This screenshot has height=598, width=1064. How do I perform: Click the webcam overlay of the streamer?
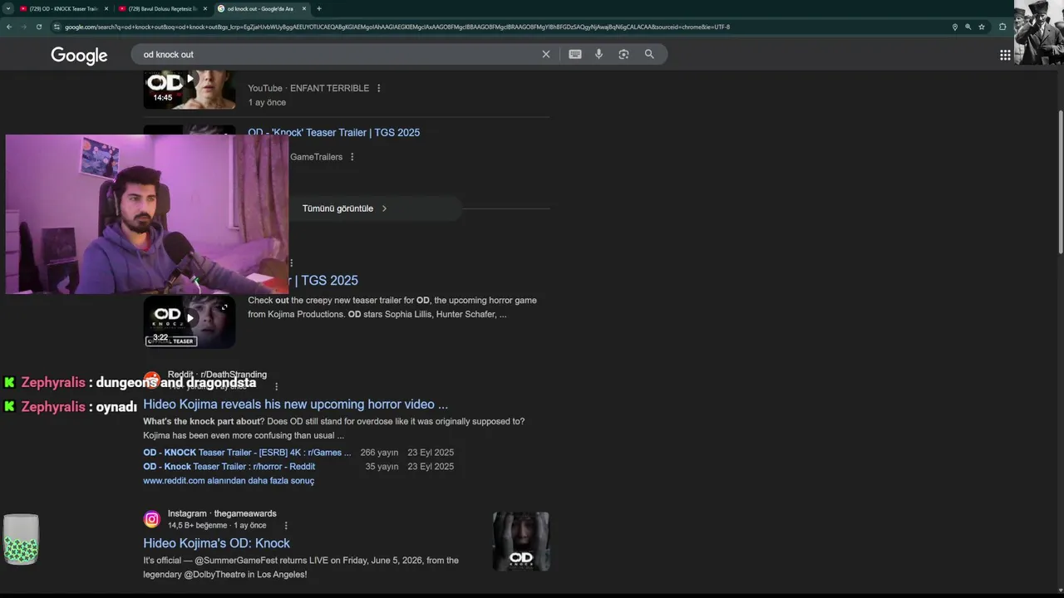tap(147, 214)
